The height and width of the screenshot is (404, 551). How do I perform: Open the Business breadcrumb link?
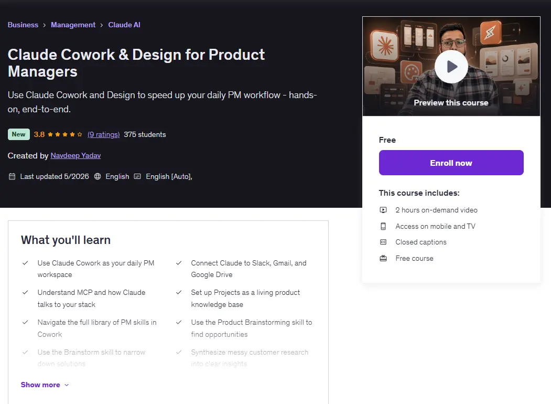tap(23, 25)
